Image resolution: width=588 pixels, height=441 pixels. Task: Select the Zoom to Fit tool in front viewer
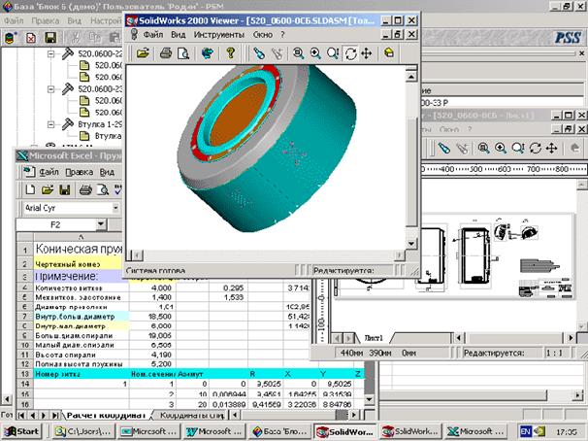[299, 53]
